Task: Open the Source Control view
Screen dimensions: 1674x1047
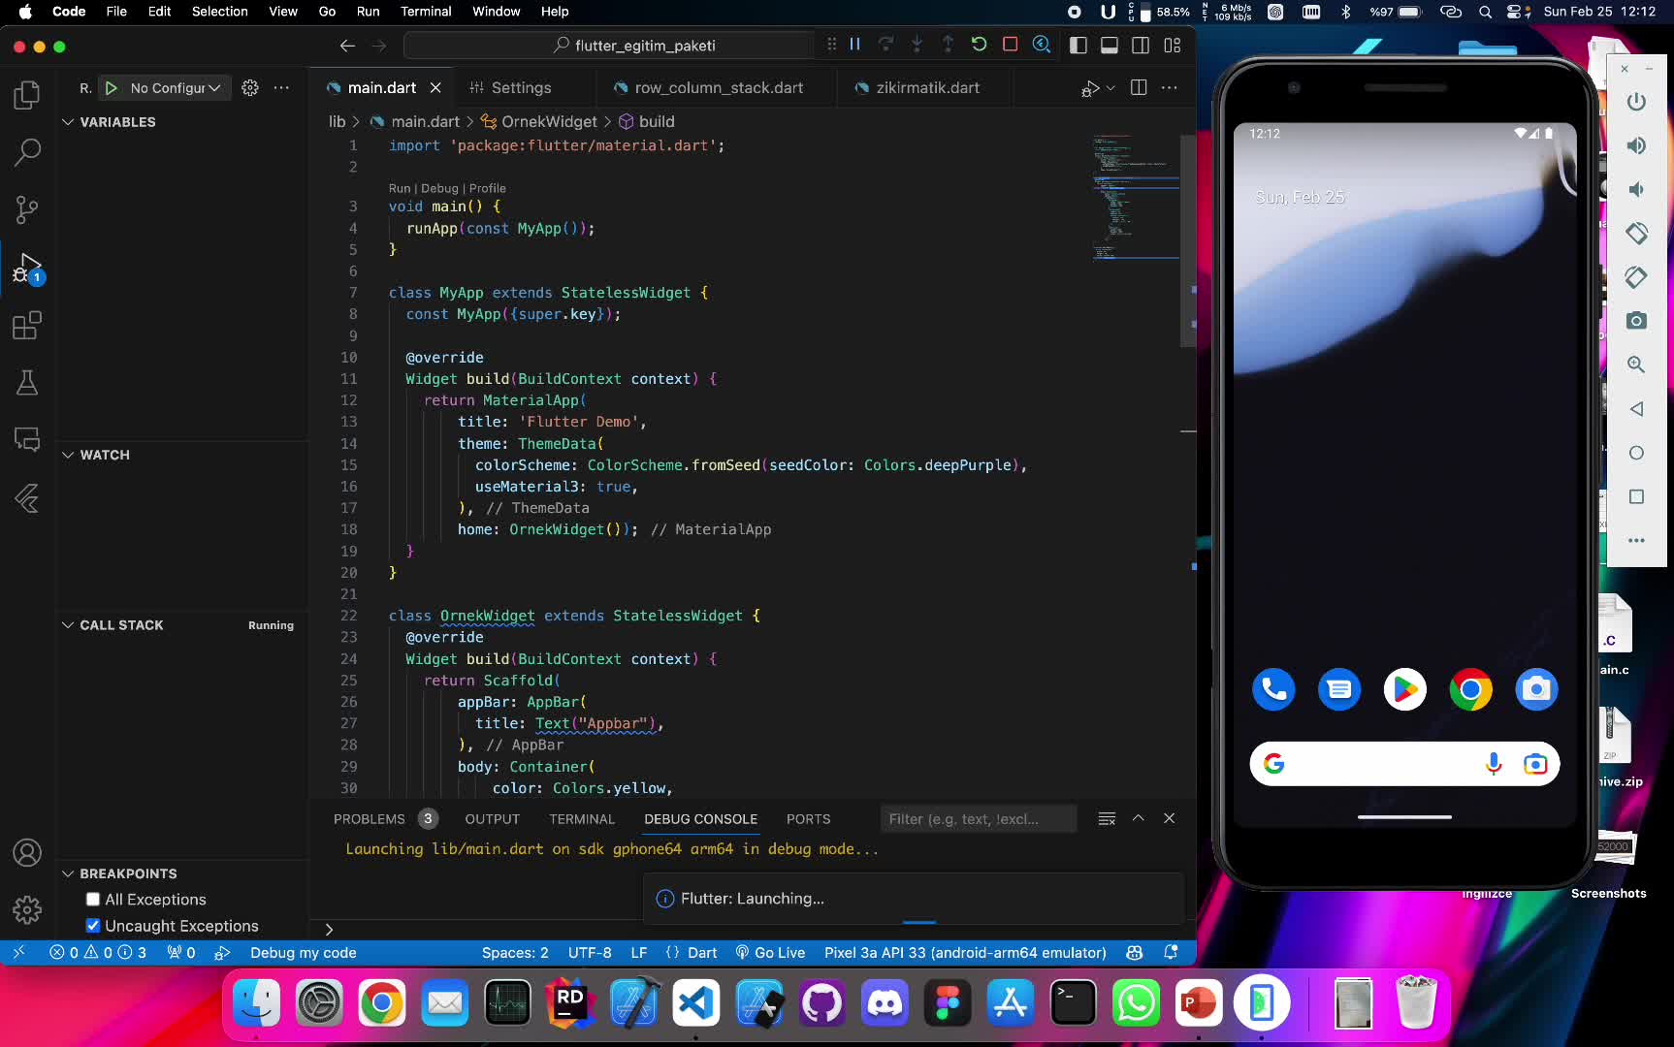Action: (x=27, y=209)
